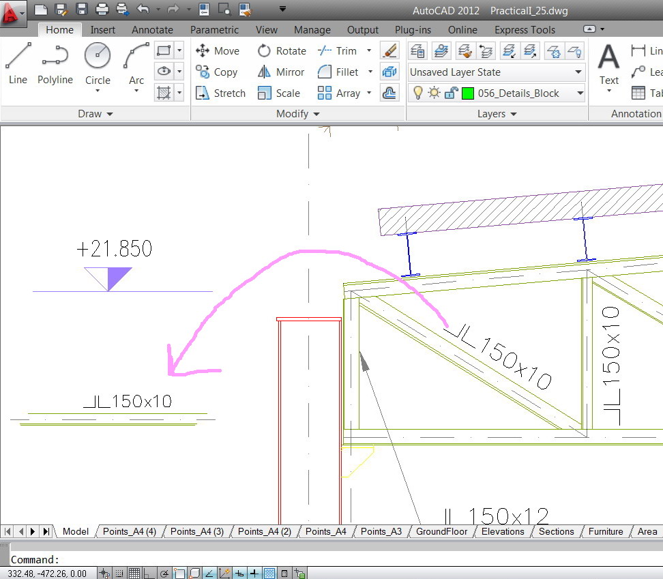Open the GroundFloor layout tab
The width and height of the screenshot is (663, 579).
tap(441, 531)
